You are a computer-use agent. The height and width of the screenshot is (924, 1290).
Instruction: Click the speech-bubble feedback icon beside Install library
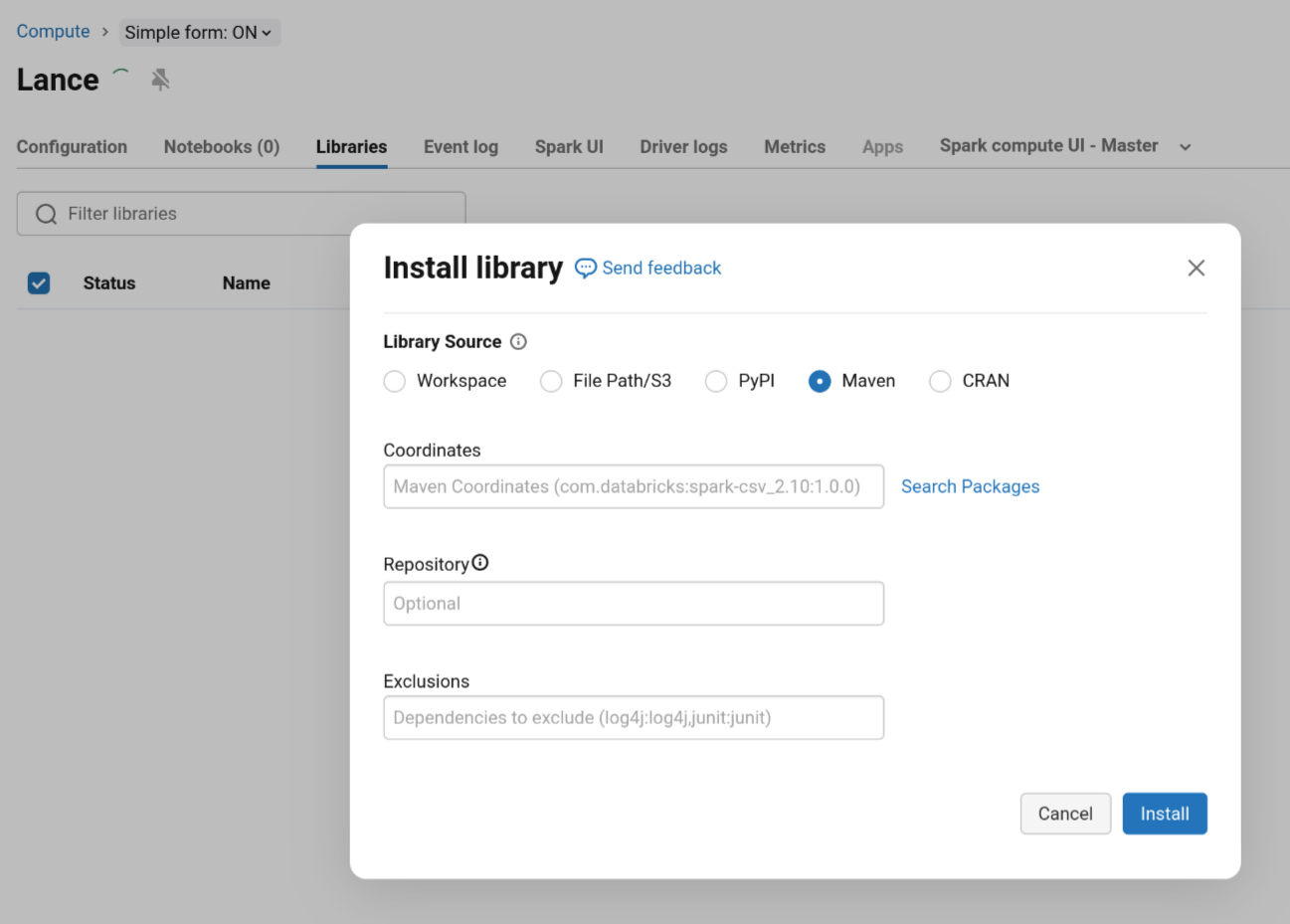[x=586, y=268]
